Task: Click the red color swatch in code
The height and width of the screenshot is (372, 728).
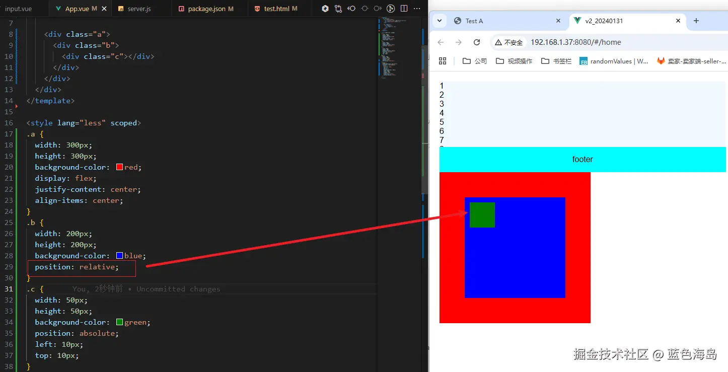Action: (119, 167)
